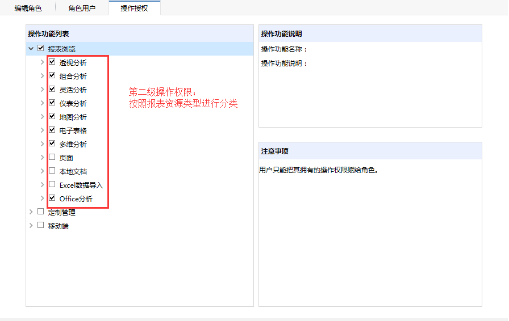This screenshot has height=321, width=509.
Task: Switch to the 编辑角色 tab
Action: click(x=28, y=8)
